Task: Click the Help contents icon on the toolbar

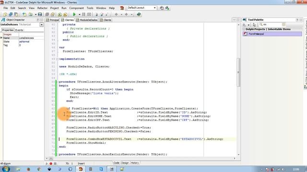Action: point(139,14)
